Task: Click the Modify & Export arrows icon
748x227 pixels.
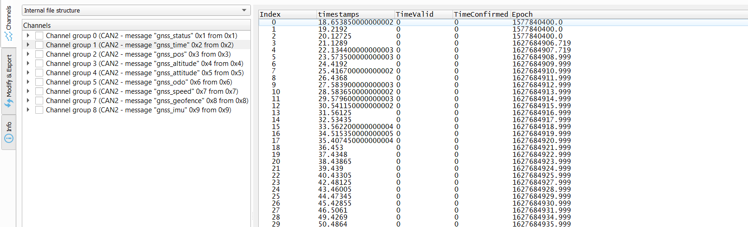Action: click(x=9, y=103)
